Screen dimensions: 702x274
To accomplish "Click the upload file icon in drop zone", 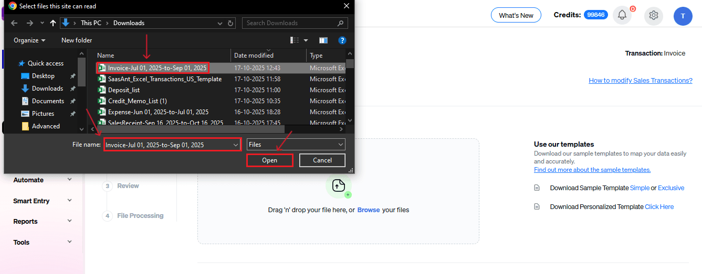I will click(x=338, y=185).
